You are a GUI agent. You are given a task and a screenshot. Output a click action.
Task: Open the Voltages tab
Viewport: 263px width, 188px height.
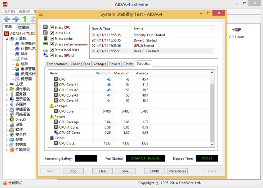100,64
